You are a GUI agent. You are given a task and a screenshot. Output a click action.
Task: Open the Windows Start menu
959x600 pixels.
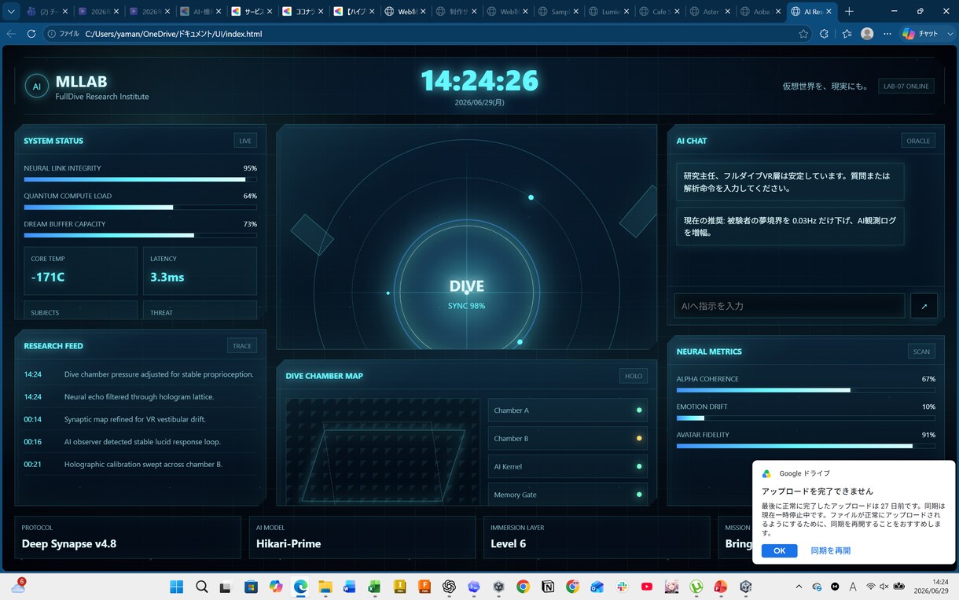coord(177,587)
